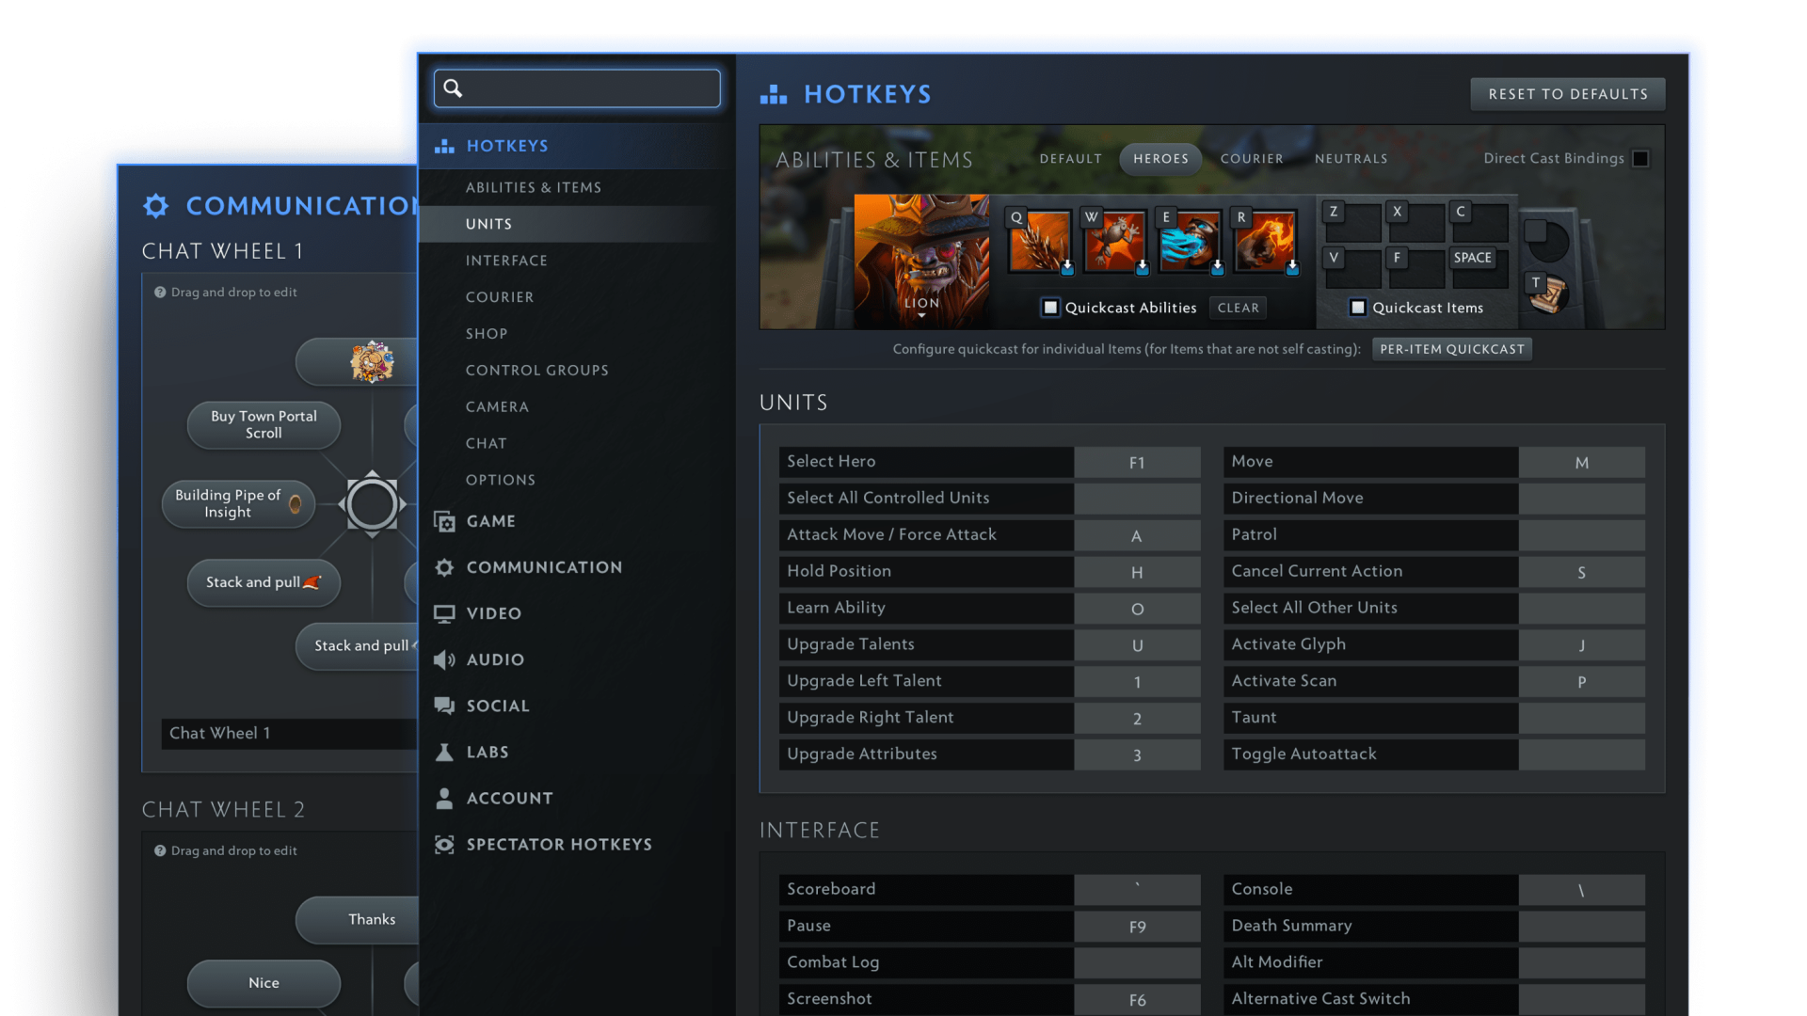Toggle the Direct Cast Bindings checkbox
Image resolution: width=1807 pixels, height=1016 pixels.
tap(1640, 158)
